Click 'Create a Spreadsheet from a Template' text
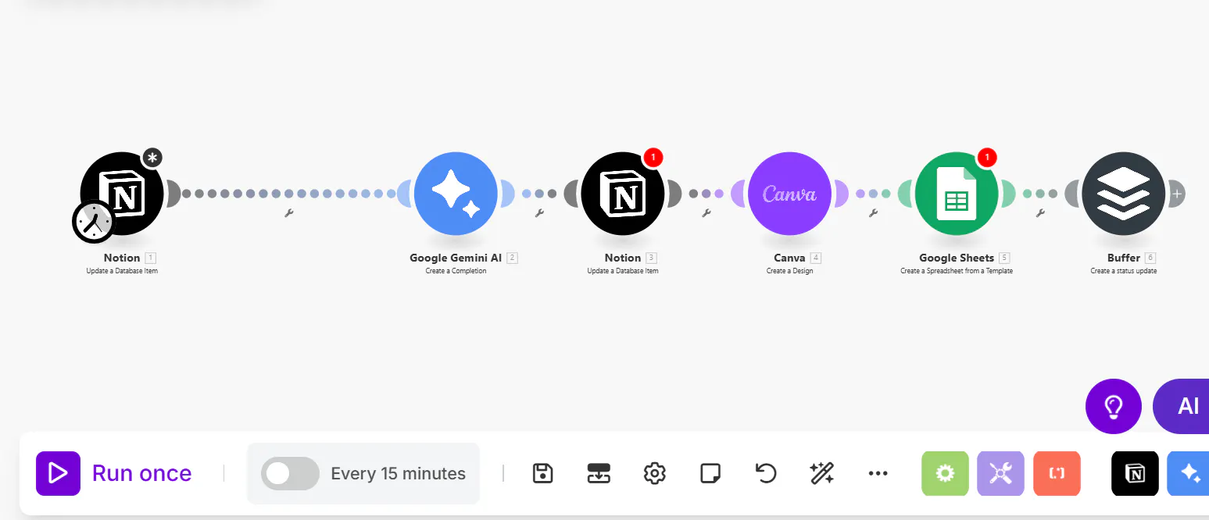This screenshot has height=520, width=1209. (x=957, y=271)
